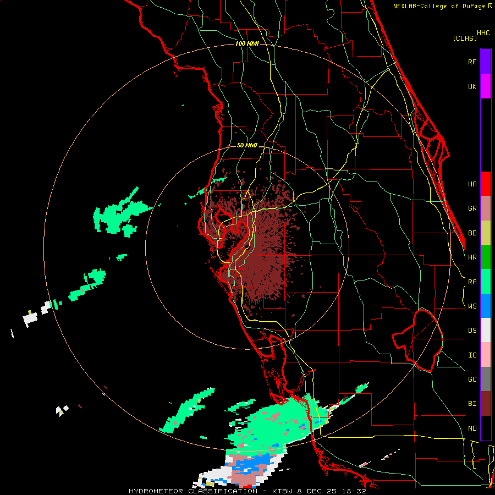Click the UK magenta legend swatch
Image resolution: width=495 pixels, height=495 pixels.
pyautogui.click(x=486, y=86)
